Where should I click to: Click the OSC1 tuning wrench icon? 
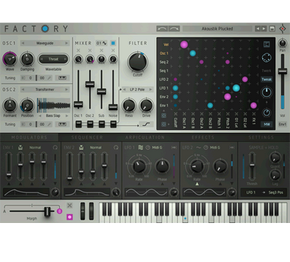[x=49, y=78]
